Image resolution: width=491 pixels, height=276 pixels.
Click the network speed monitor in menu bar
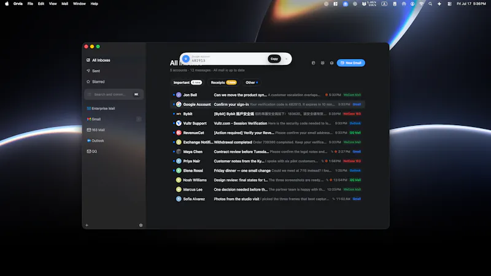[x=369, y=4]
